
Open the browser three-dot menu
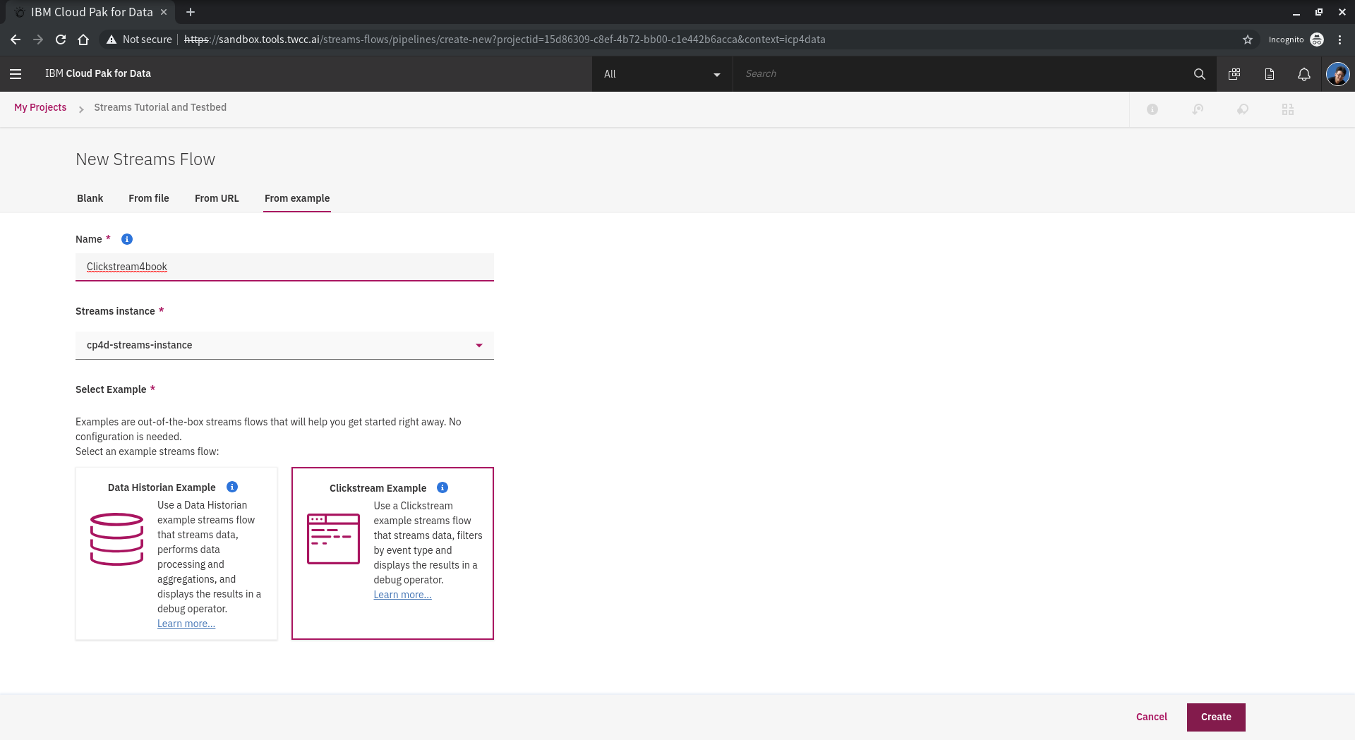[x=1339, y=40]
